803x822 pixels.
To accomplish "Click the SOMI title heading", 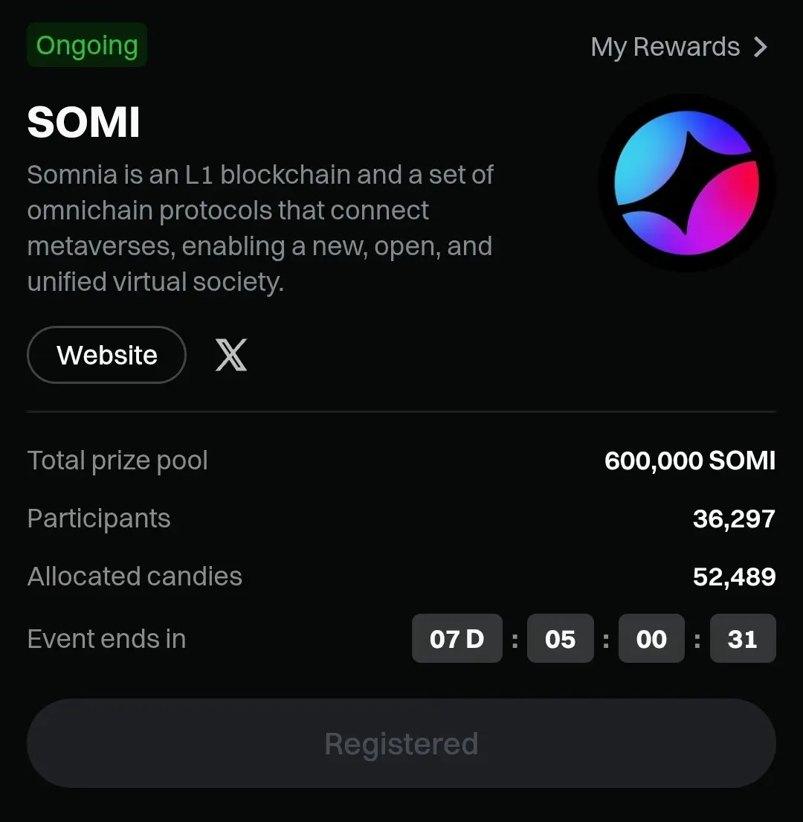I will (84, 122).
